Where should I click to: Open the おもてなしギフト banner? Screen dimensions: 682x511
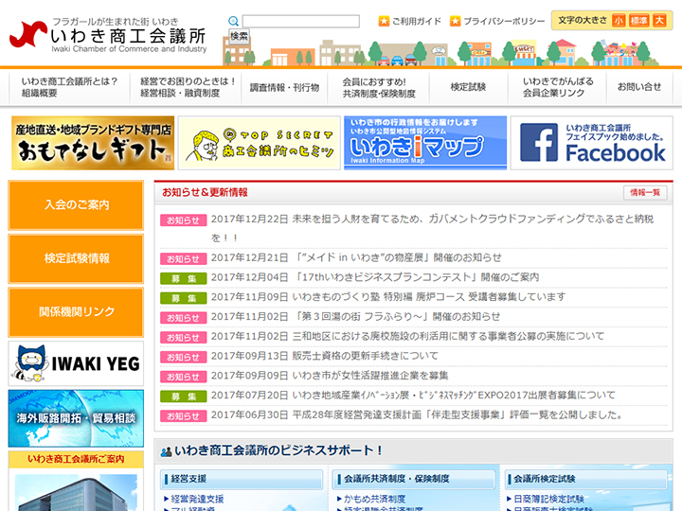click(93, 143)
